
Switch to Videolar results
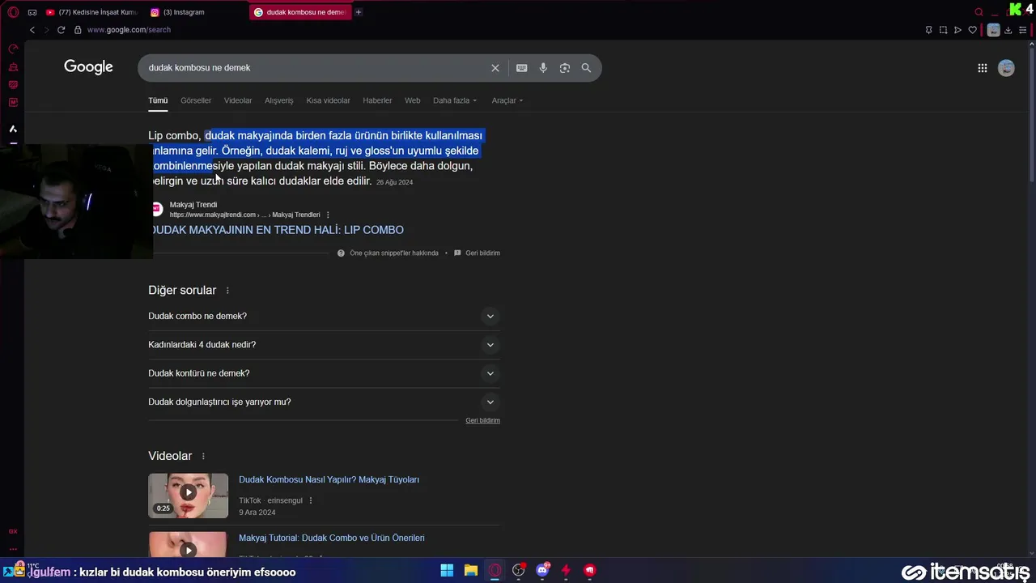click(x=238, y=100)
